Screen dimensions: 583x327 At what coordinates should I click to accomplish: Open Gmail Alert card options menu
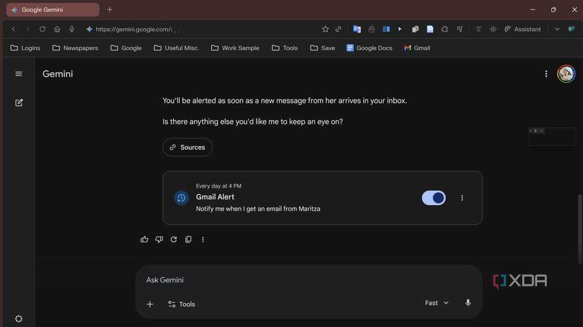tap(462, 198)
